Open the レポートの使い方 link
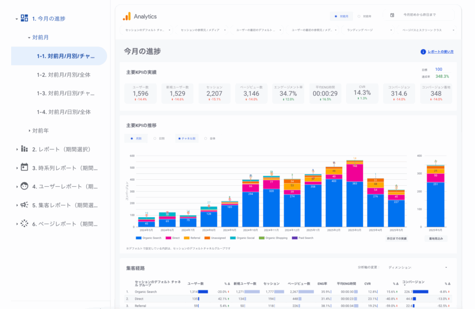Viewport: 475px width, 309px height. (441, 52)
